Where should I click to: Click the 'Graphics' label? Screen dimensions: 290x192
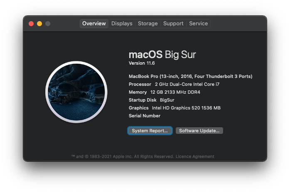tap(138, 108)
